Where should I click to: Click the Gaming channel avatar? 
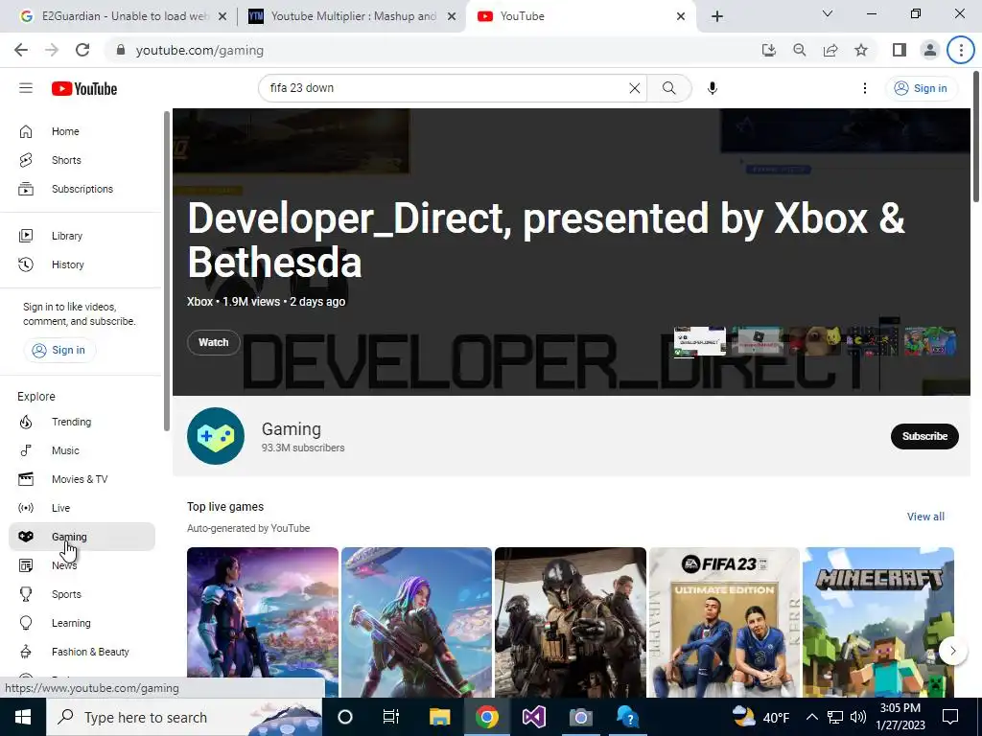216,436
